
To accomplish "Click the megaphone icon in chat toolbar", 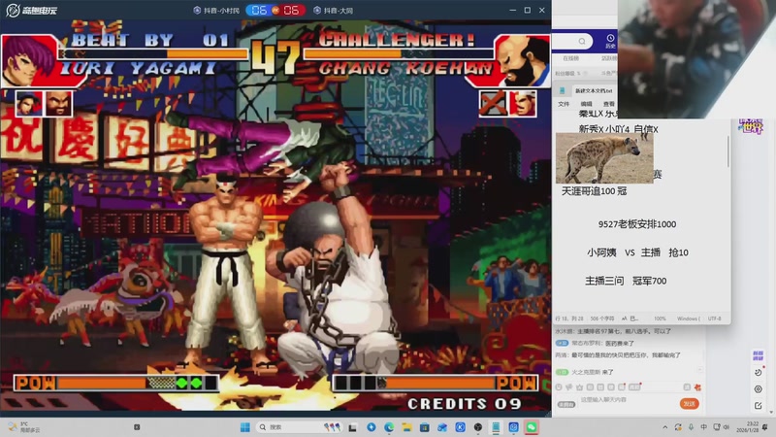I will (x=569, y=387).
